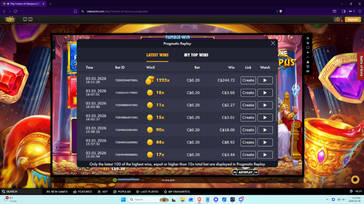
Task: Open the gift box rewards icon
Action: 338,19
